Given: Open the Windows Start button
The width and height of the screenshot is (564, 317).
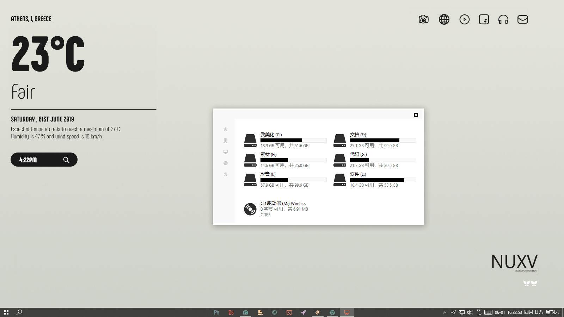Looking at the screenshot, I should pyautogui.click(x=6, y=312).
